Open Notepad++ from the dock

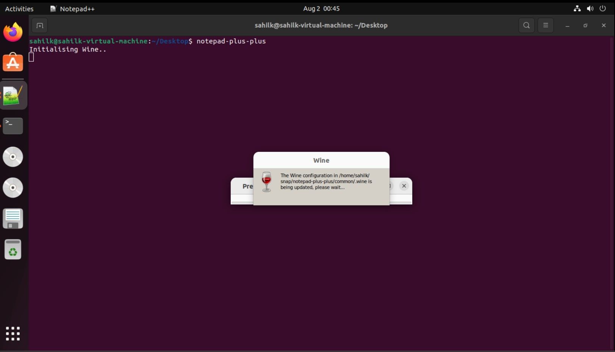13,95
